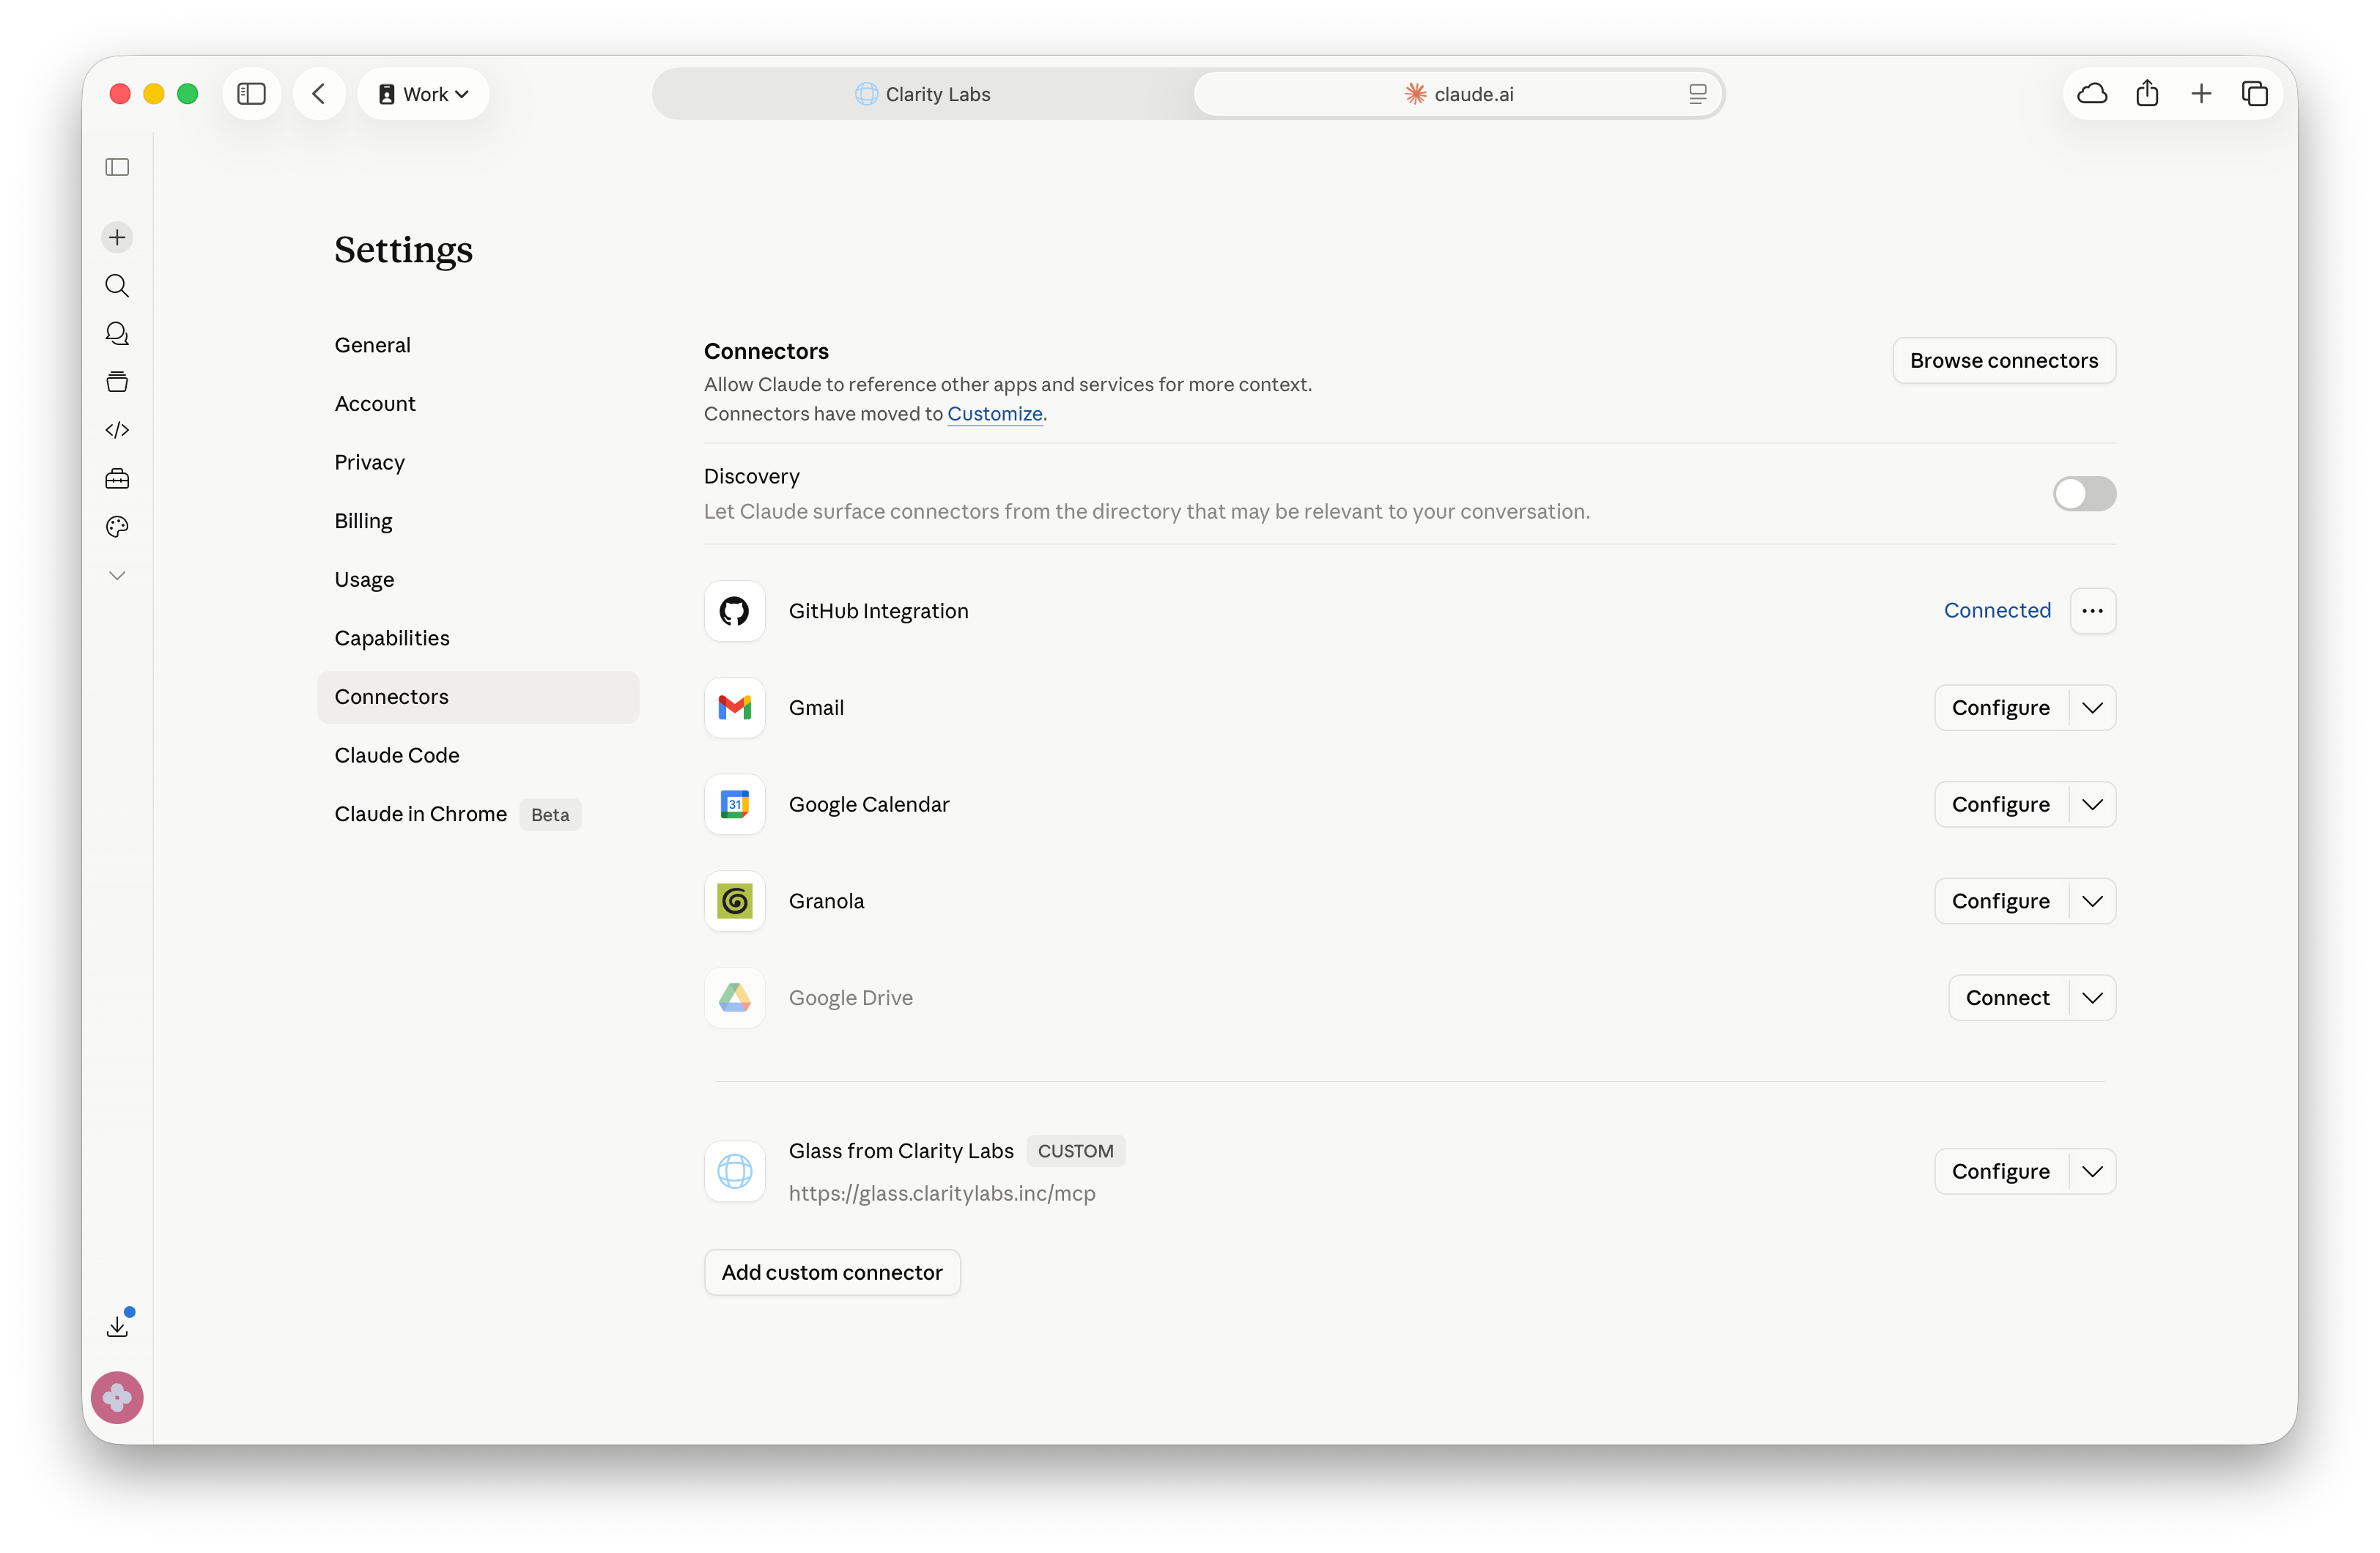Expand the Granola Configure dropdown arrow
2380x1553 pixels.
(2093, 901)
